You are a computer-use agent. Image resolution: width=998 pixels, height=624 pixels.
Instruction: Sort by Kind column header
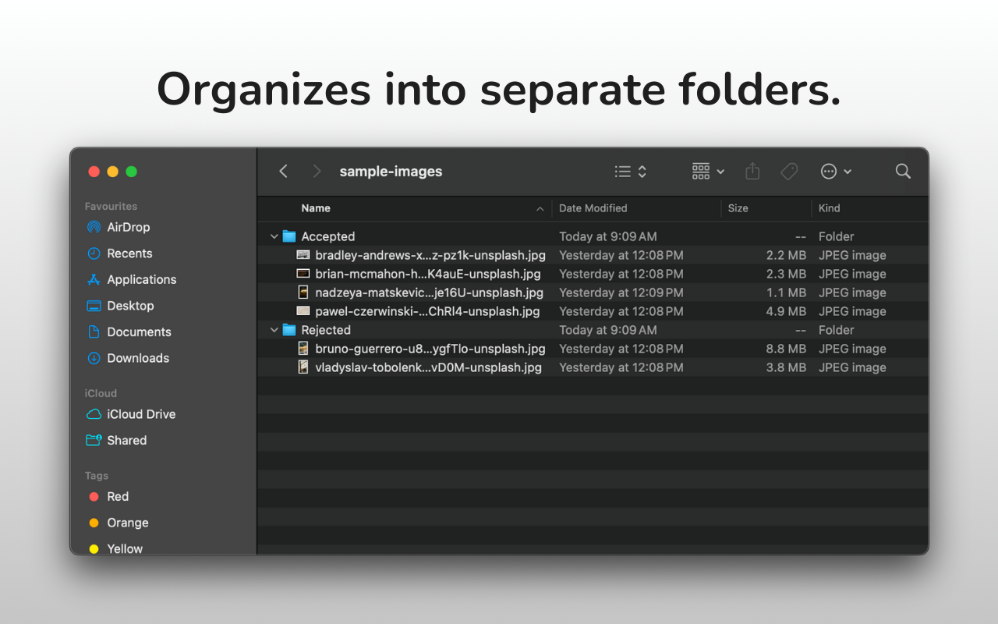pos(829,208)
